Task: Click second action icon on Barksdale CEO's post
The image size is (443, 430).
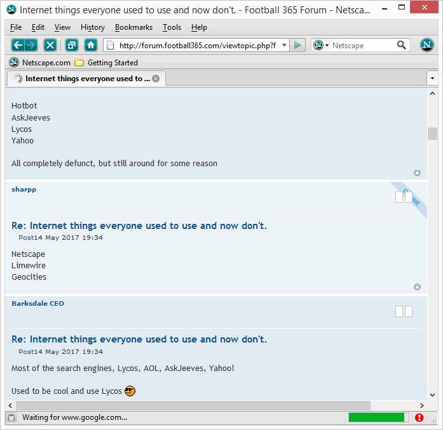Action: [x=409, y=311]
